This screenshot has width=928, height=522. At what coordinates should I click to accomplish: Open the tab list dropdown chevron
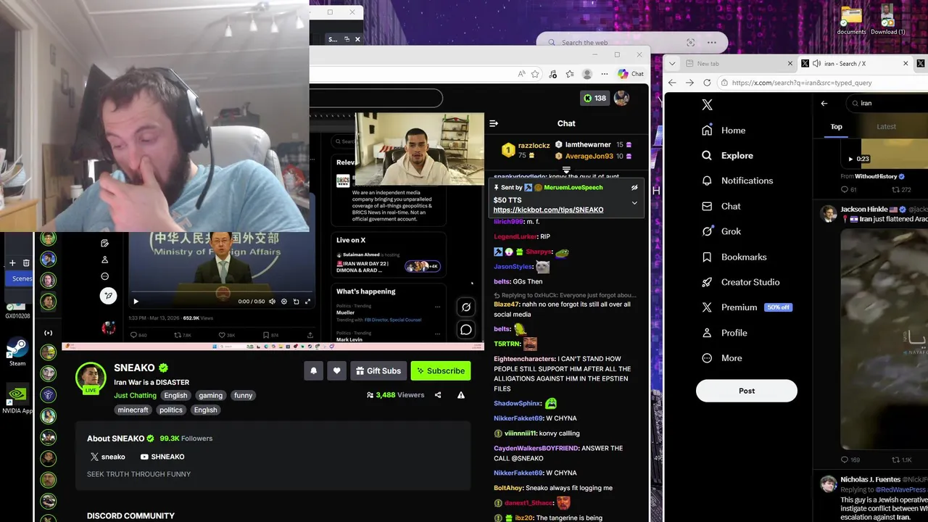pos(672,63)
